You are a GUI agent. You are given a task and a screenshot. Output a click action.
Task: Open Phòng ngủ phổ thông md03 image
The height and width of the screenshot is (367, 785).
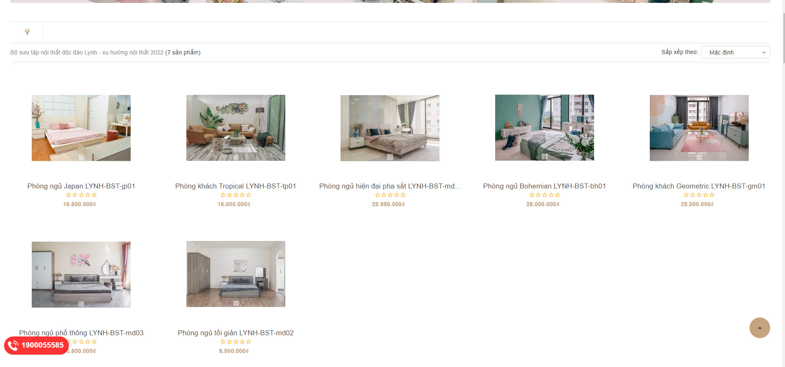click(81, 274)
